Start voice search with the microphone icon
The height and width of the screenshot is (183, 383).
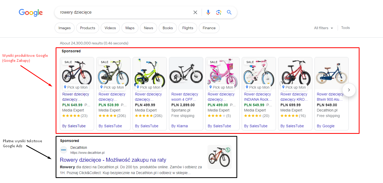[208, 12]
